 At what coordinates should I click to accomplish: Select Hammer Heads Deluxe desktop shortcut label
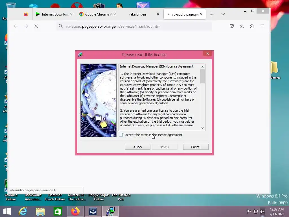(55, 197)
